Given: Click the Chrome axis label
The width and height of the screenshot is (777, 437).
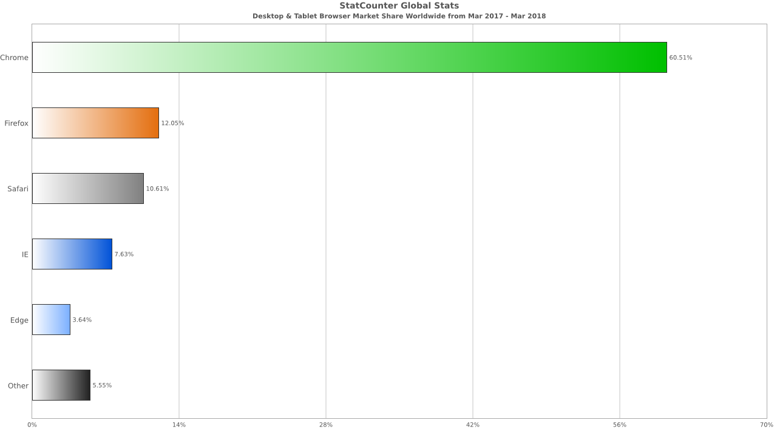Looking at the screenshot, I should pos(14,58).
